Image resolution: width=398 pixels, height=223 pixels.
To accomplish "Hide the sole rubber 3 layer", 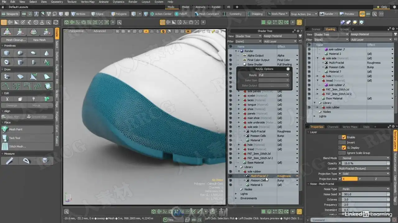I will [309, 49].
